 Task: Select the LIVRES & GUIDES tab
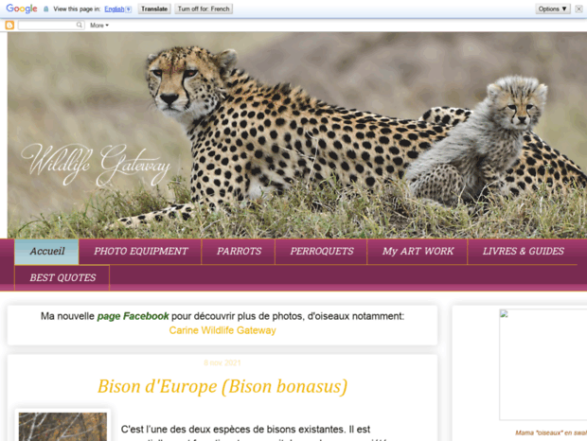click(523, 252)
